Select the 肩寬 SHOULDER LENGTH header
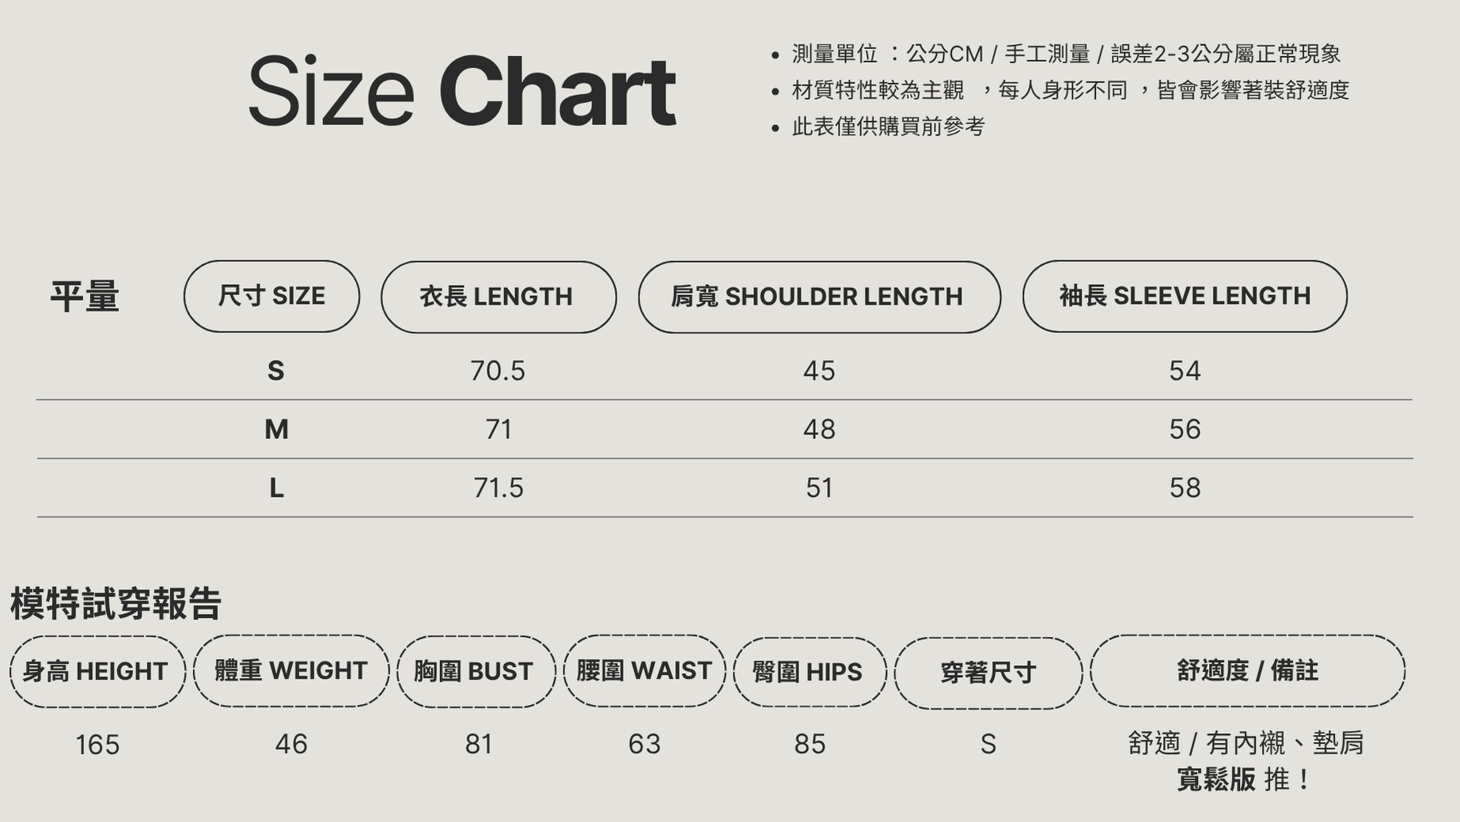 click(819, 297)
